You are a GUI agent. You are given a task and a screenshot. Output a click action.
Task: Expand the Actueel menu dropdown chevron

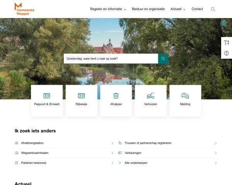[x=184, y=9]
